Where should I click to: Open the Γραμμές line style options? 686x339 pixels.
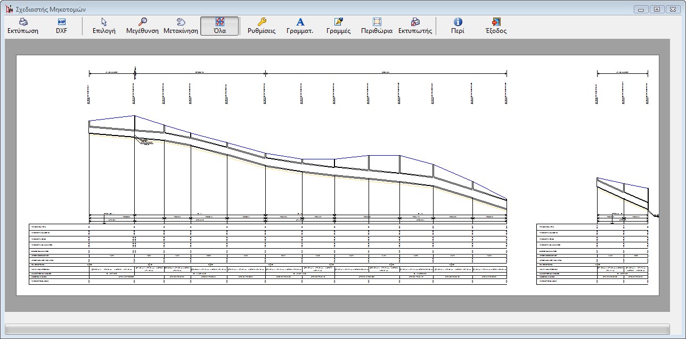pos(338,26)
